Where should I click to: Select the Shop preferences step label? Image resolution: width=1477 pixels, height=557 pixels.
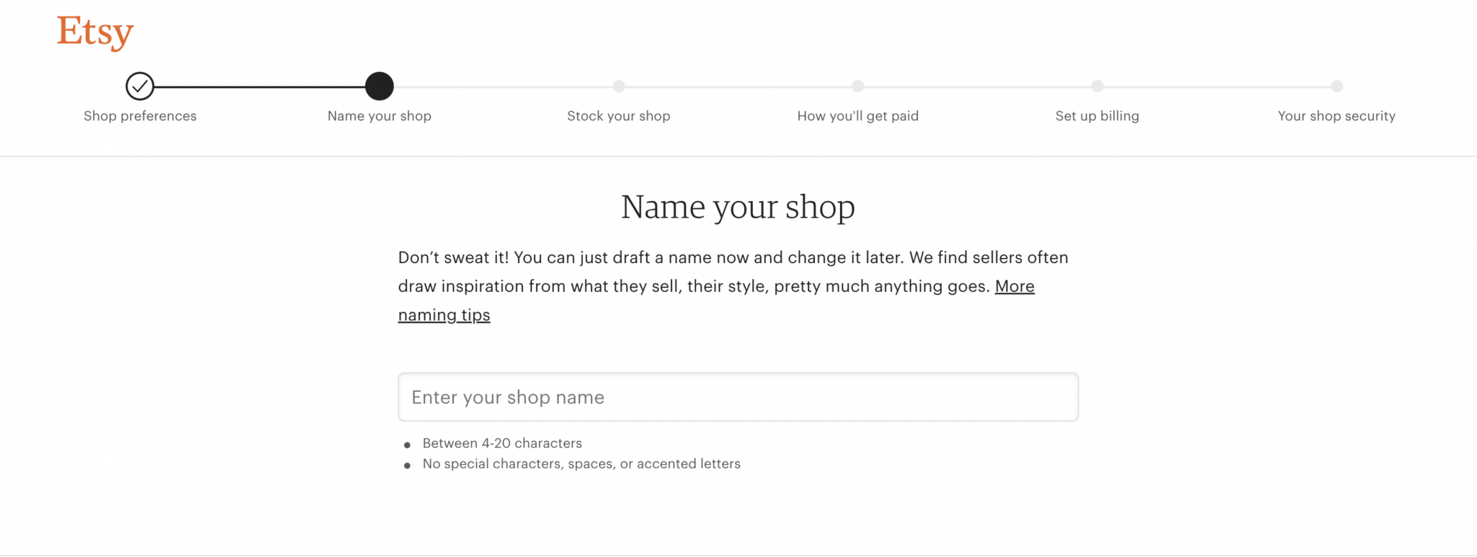[x=140, y=115]
